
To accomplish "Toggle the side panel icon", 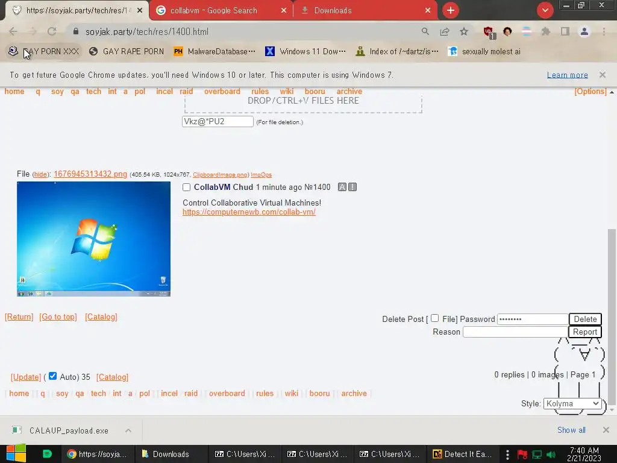I will [x=565, y=31].
